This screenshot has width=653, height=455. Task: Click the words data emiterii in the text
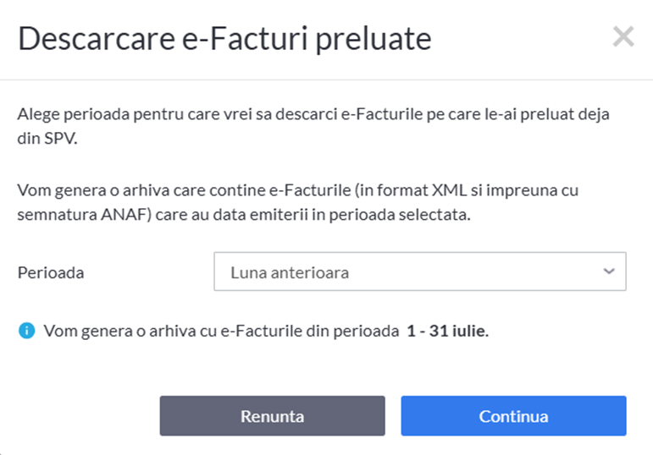click(260, 215)
